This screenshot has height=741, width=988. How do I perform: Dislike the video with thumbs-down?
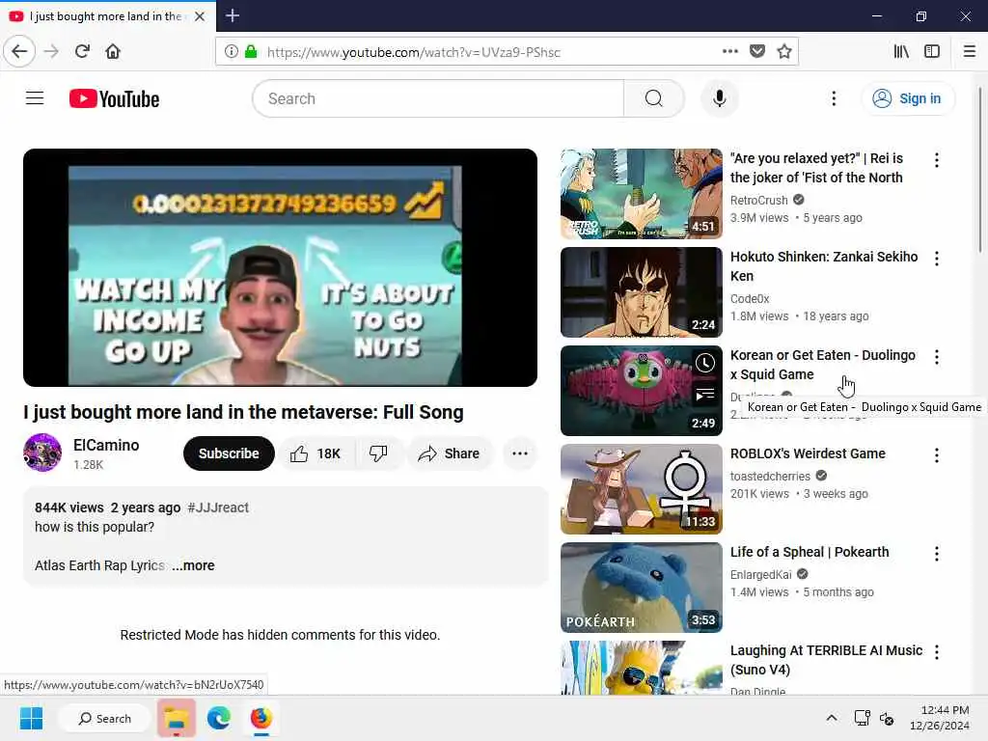378,453
